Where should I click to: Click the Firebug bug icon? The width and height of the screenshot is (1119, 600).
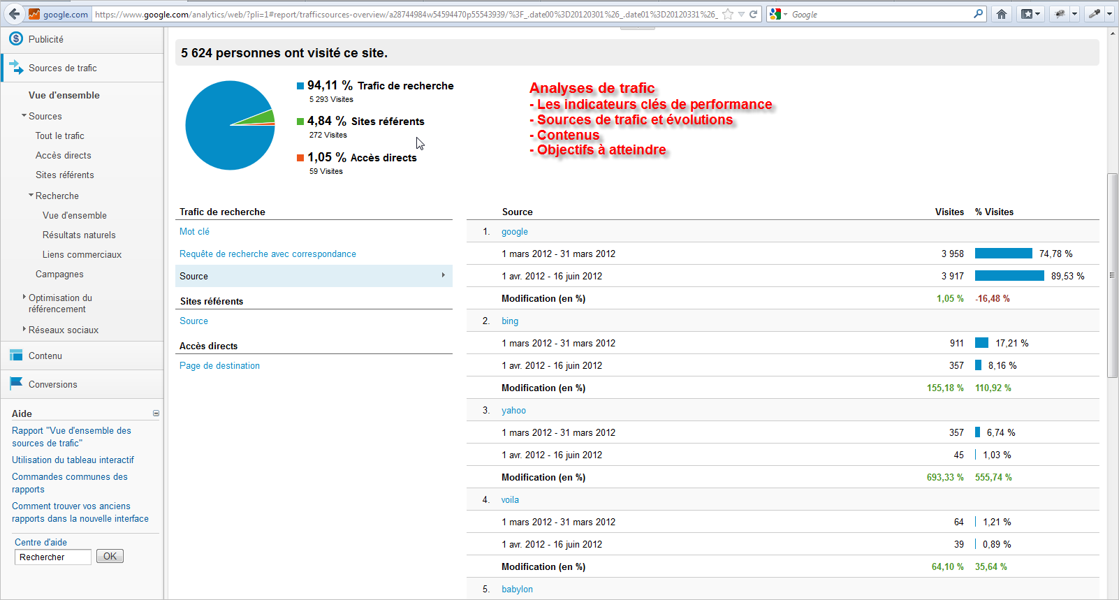click(1060, 14)
